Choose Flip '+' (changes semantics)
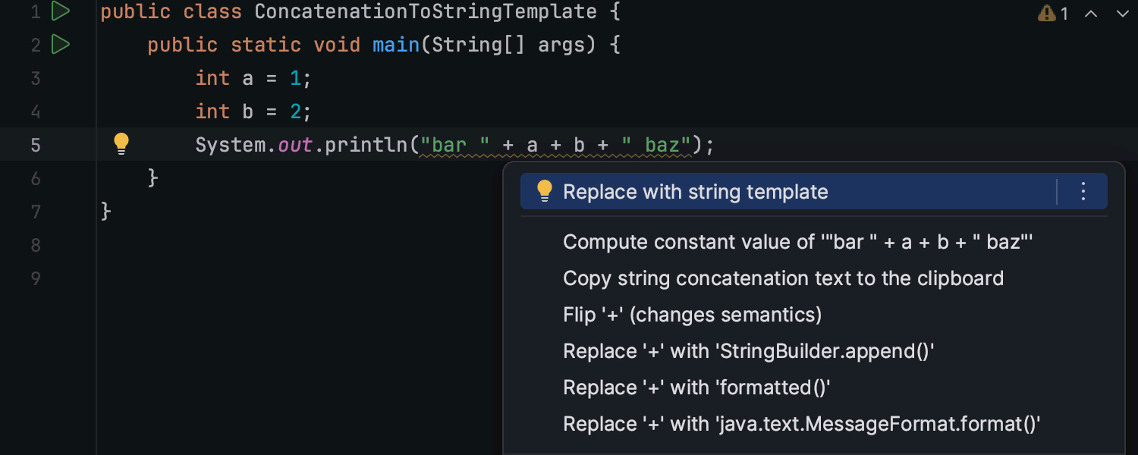The image size is (1138, 455). [692, 315]
